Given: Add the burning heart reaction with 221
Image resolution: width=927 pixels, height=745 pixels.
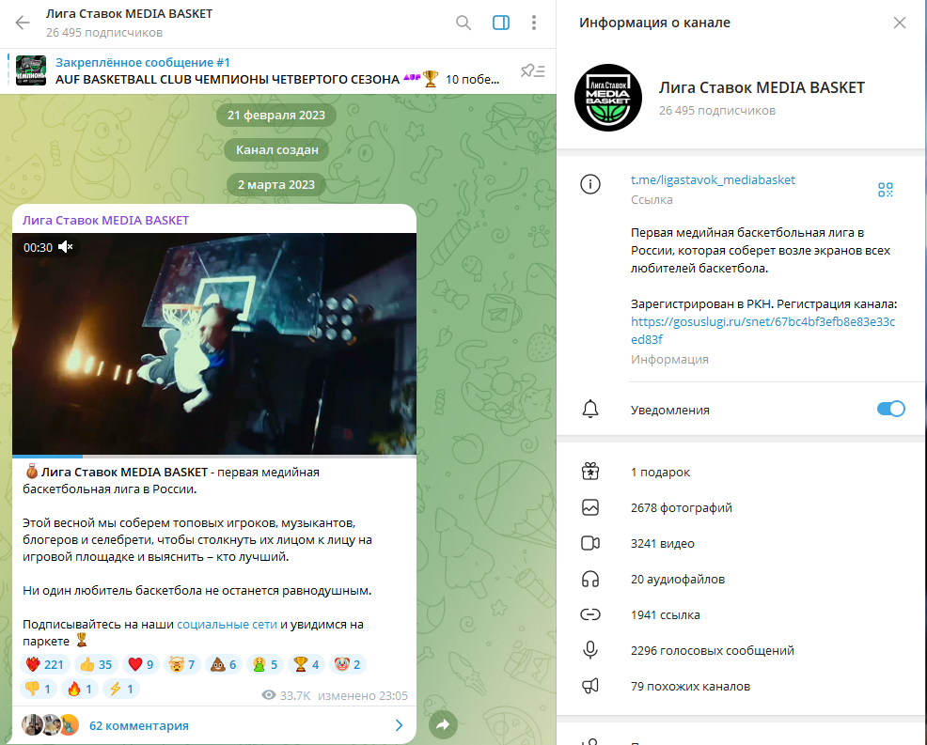Looking at the screenshot, I should (x=45, y=664).
